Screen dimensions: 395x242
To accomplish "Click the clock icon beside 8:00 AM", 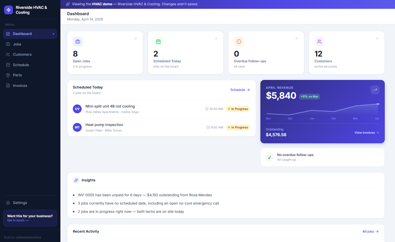I will pyautogui.click(x=208, y=127).
